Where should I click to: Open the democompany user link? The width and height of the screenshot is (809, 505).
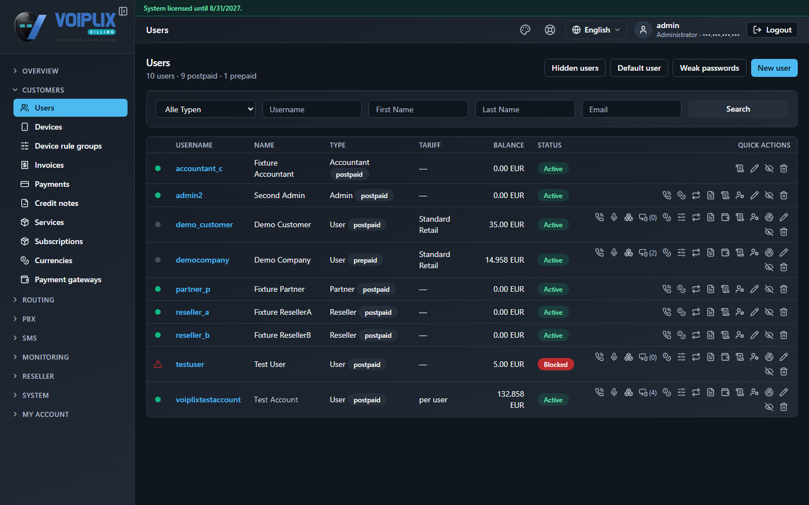(x=202, y=260)
